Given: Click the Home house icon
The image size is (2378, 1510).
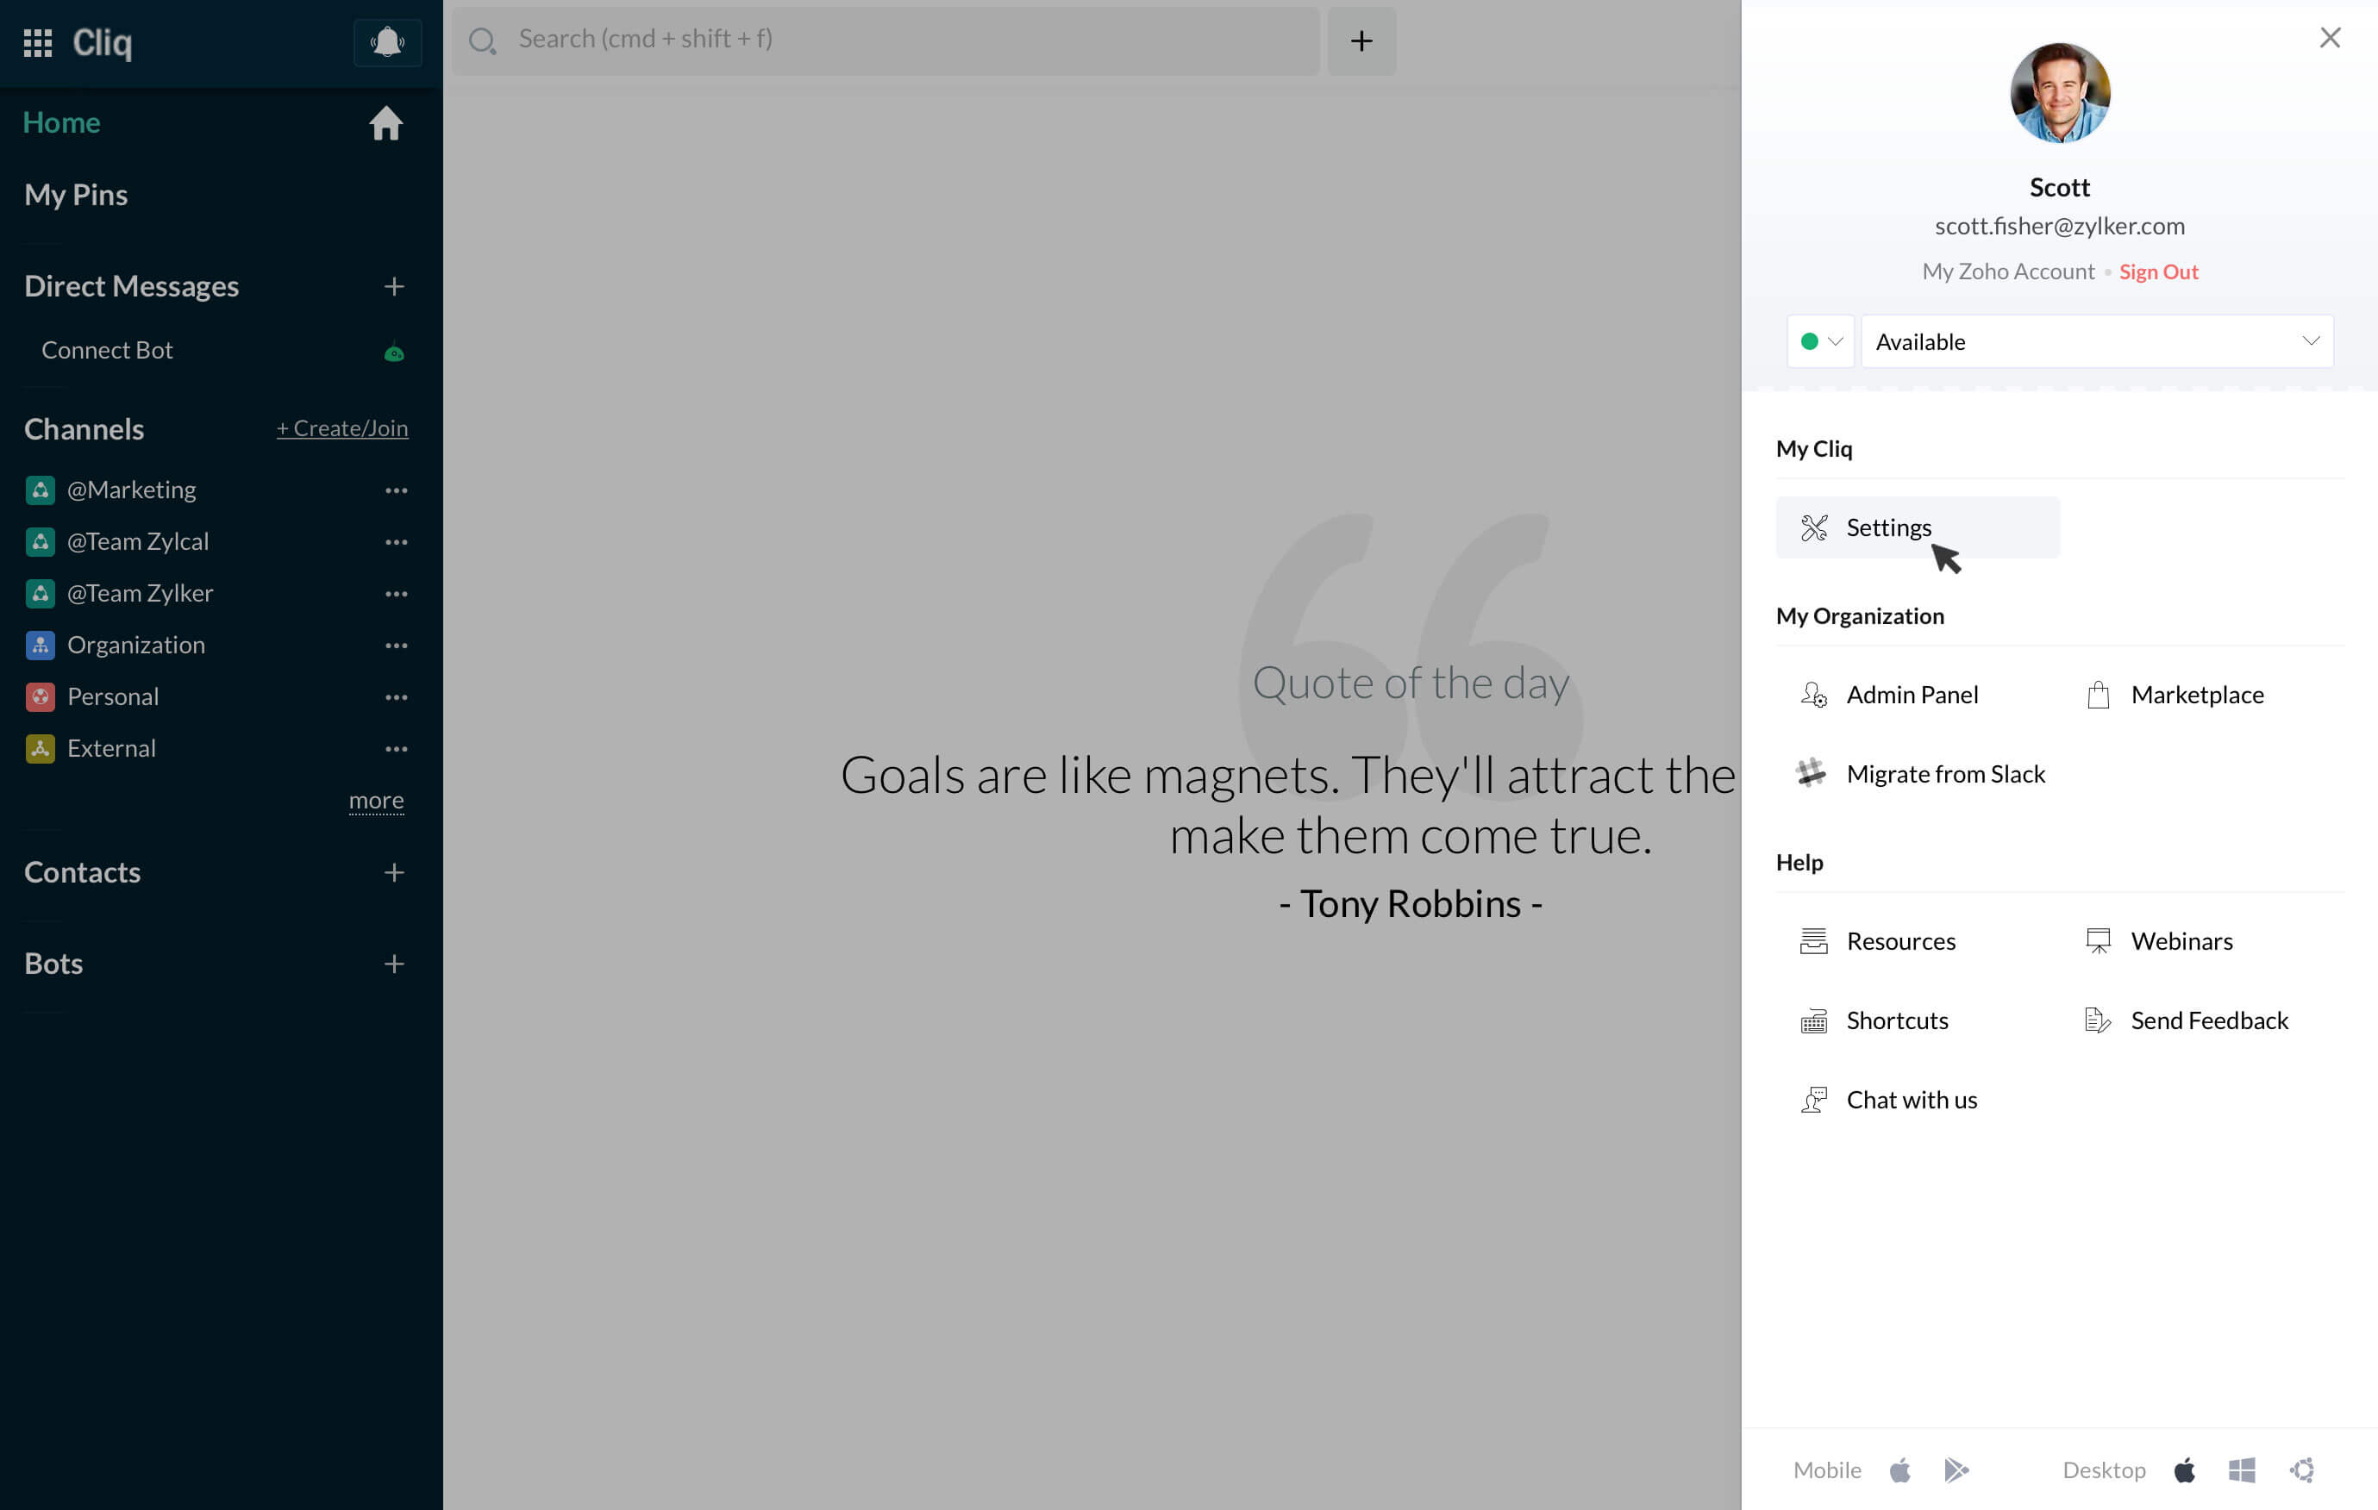Looking at the screenshot, I should [x=386, y=123].
